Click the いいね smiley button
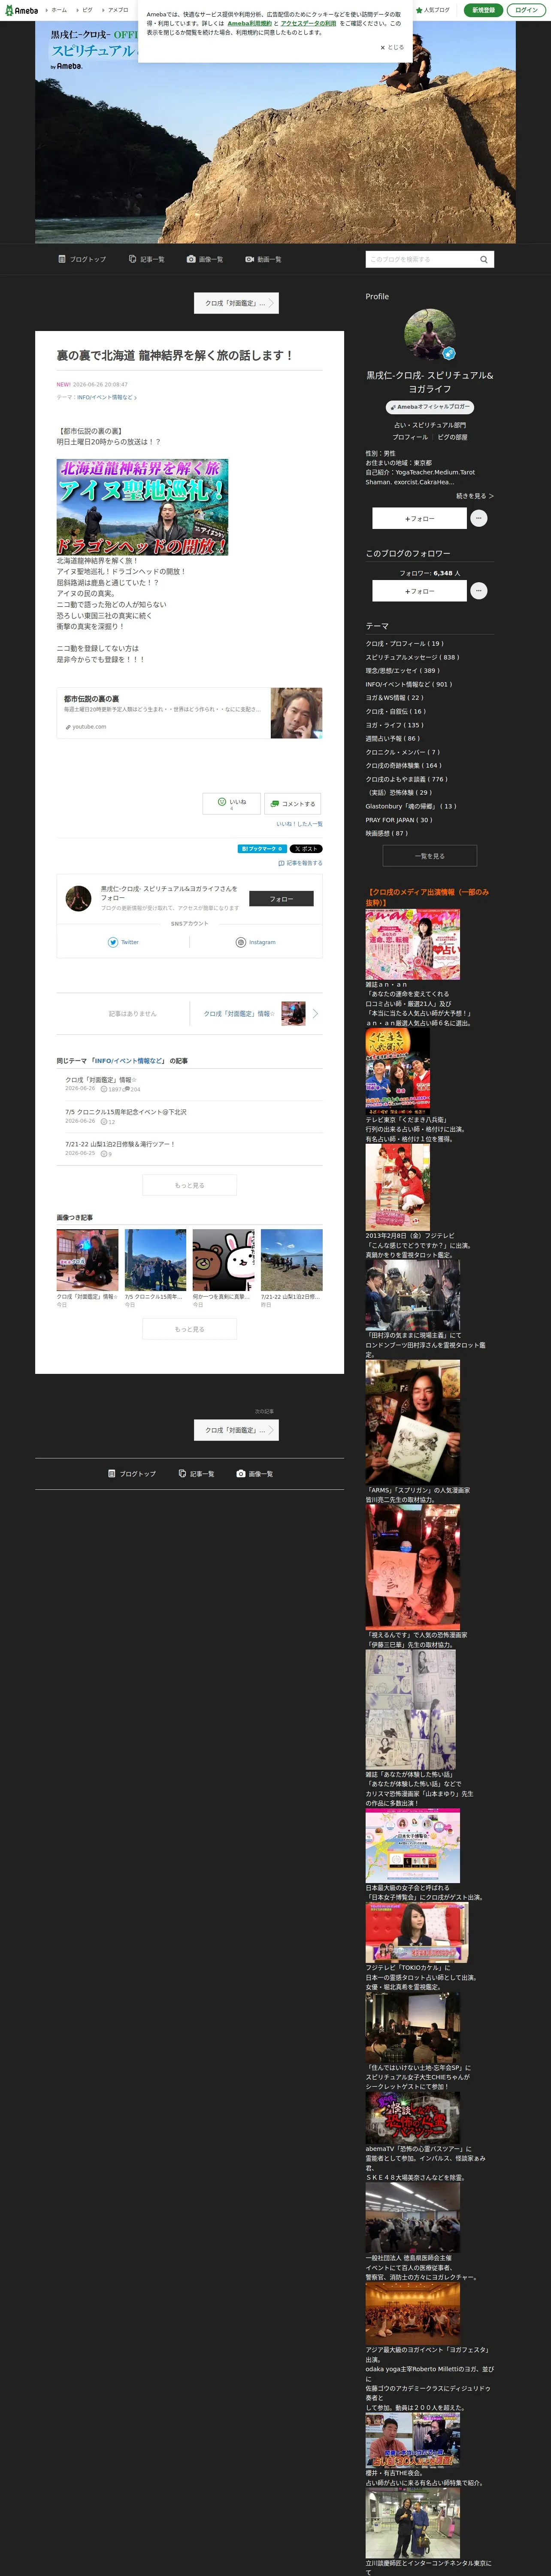551x2576 pixels. pyautogui.click(x=232, y=803)
